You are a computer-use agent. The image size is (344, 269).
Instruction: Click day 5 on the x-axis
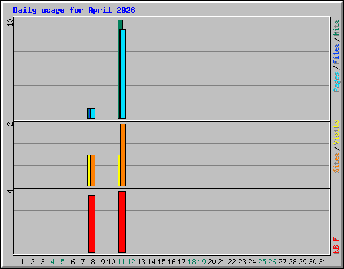[x=62, y=262]
